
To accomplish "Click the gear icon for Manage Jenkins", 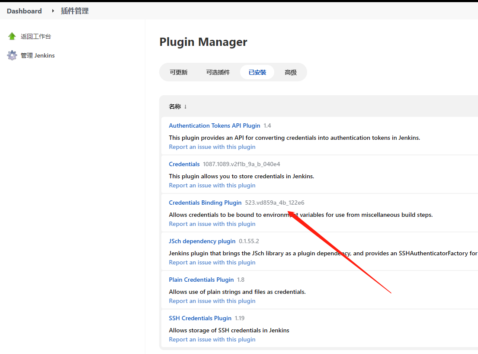I will (12, 55).
